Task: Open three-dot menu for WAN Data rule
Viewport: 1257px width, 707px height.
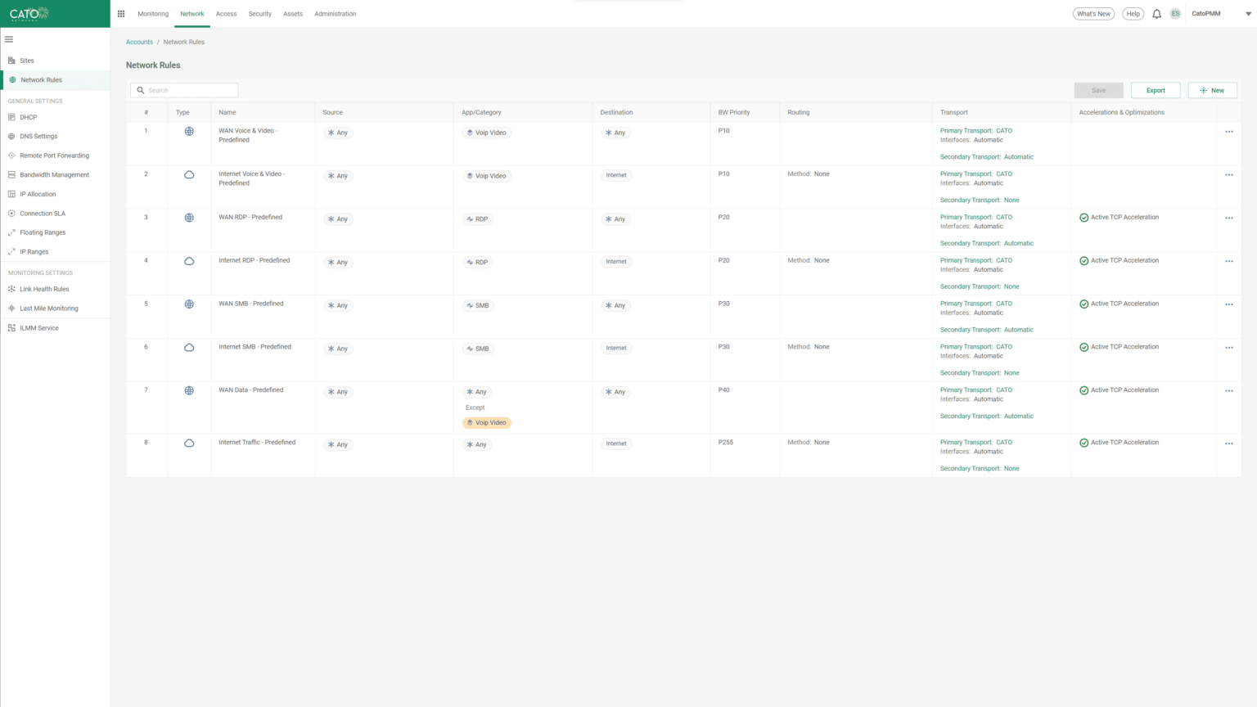Action: (x=1228, y=391)
